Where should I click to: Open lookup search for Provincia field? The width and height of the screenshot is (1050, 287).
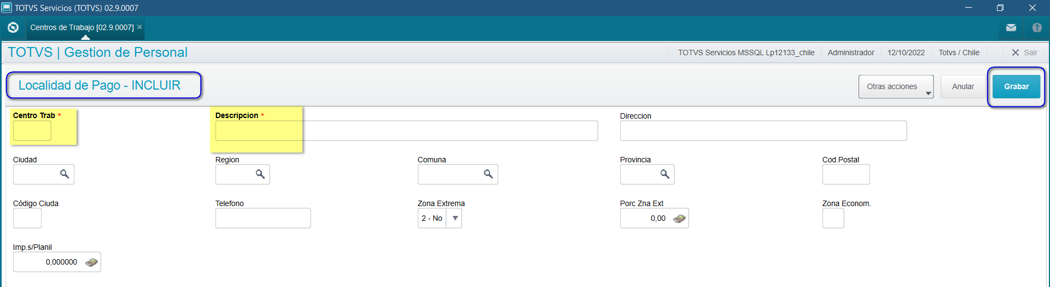click(x=665, y=174)
